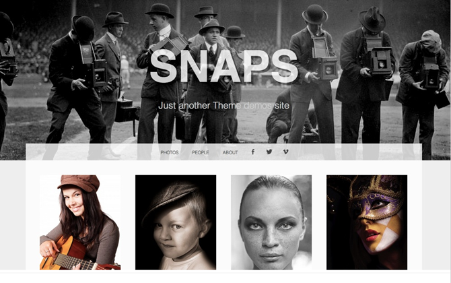Open the Facebook icon link
The height and width of the screenshot is (283, 451).
(253, 152)
